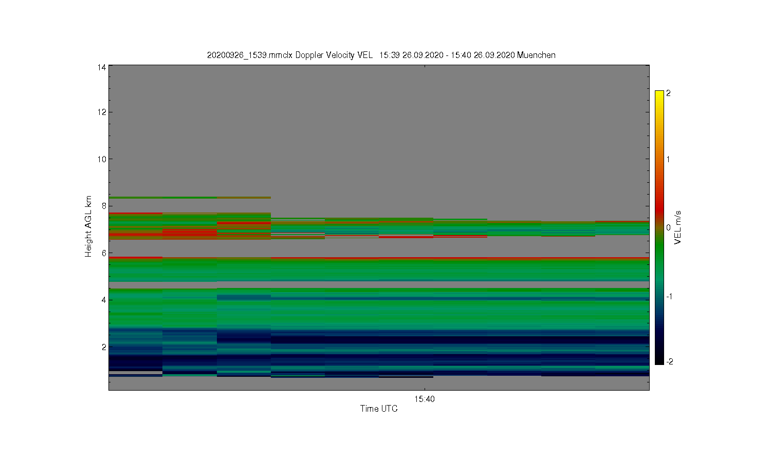This screenshot has width=771, height=462.
Task: Click the VEL m/s colorbar label
Action: [x=678, y=227]
